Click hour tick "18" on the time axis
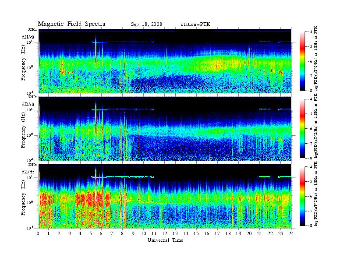 228,233
